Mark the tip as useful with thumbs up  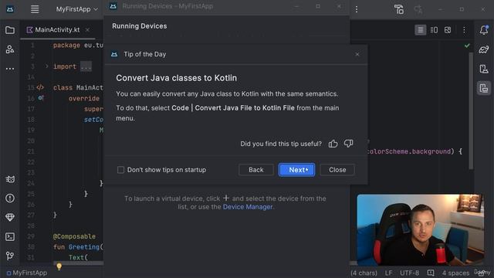coord(333,144)
